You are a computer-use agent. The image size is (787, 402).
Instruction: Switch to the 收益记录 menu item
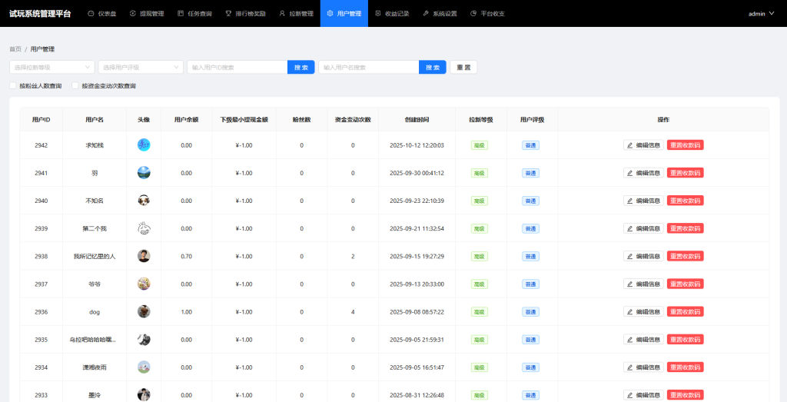pos(393,14)
